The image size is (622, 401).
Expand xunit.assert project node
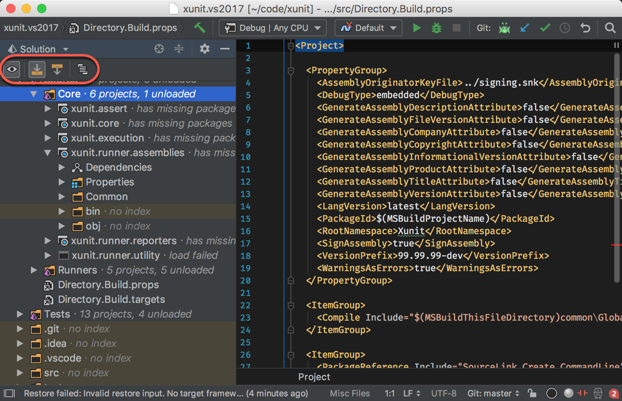coord(48,109)
